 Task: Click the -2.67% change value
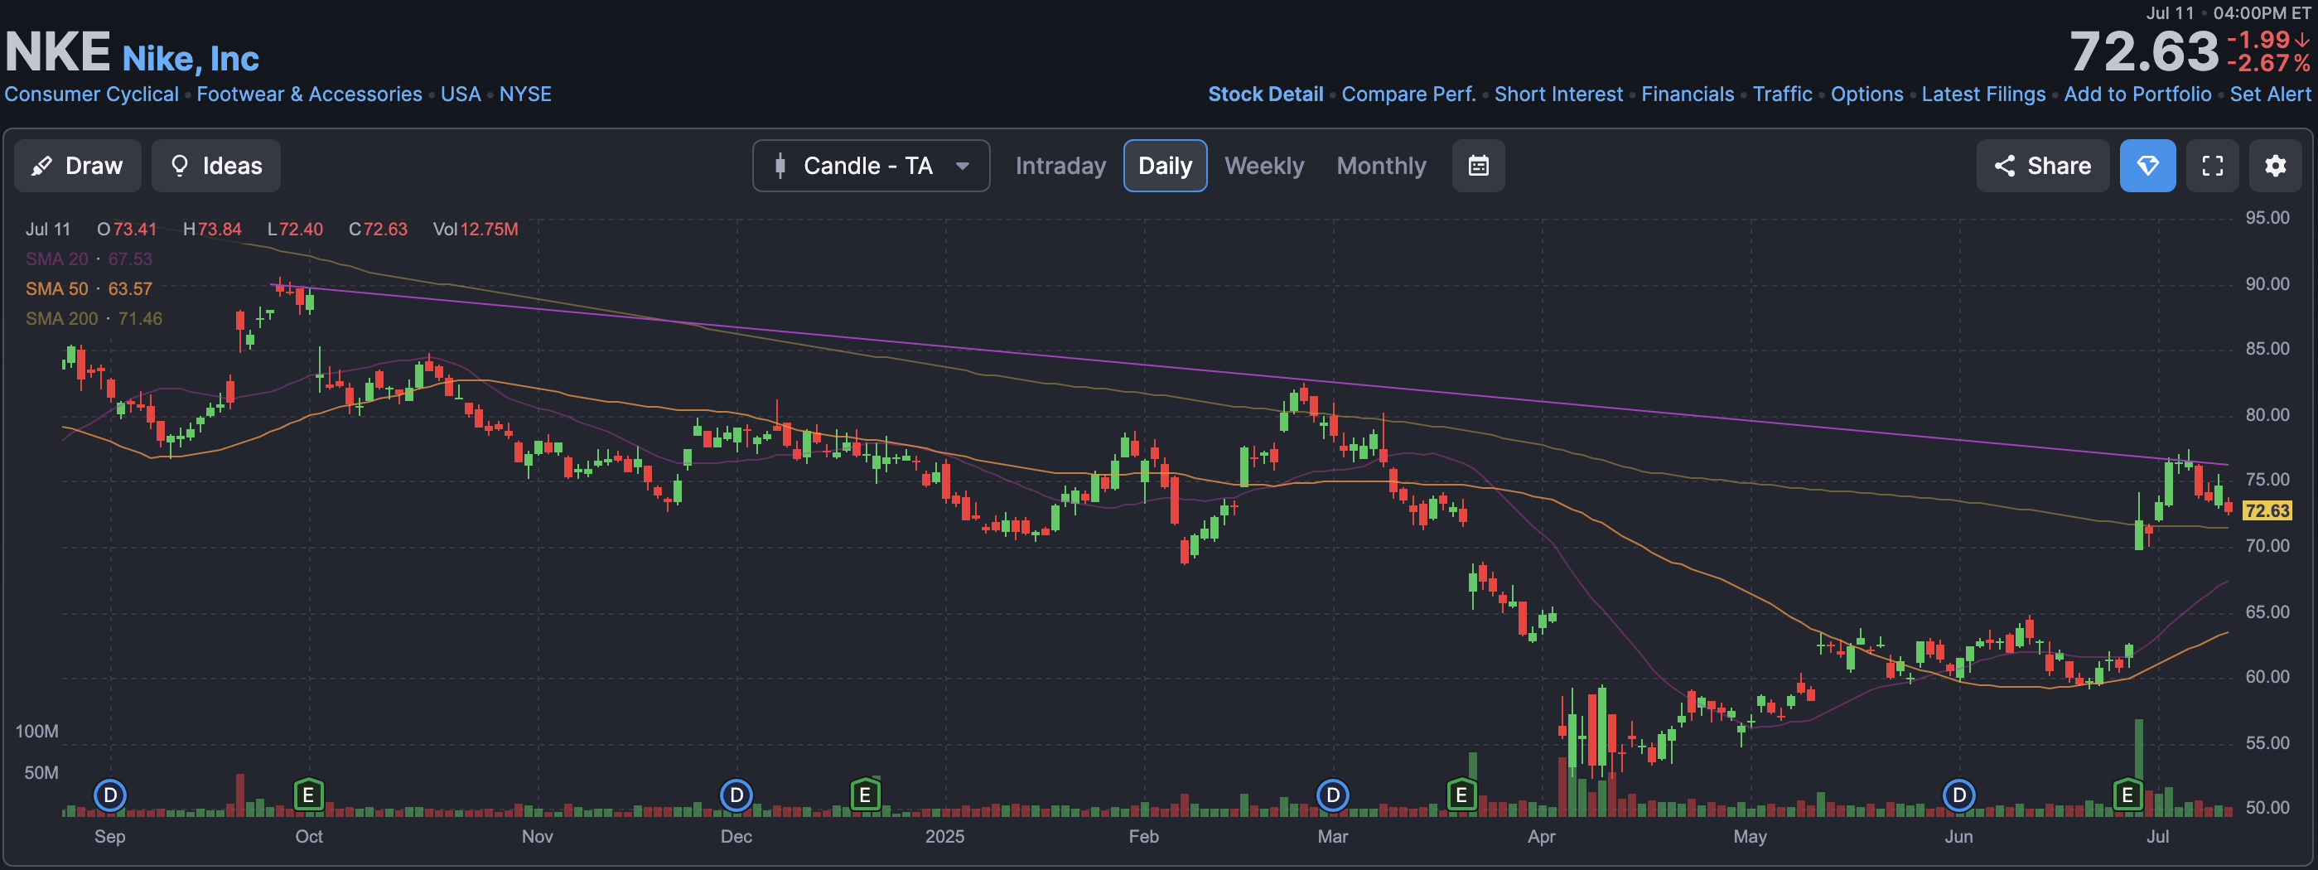click(x=2267, y=64)
